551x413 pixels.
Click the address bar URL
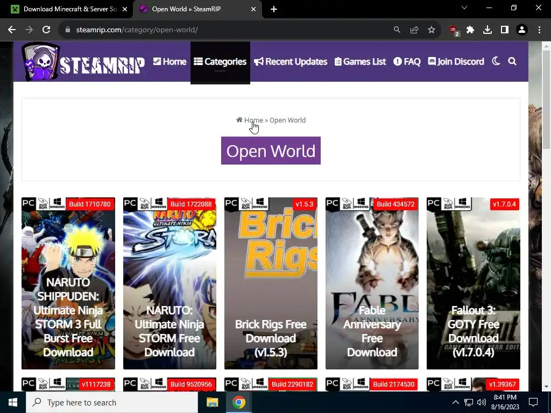137,30
